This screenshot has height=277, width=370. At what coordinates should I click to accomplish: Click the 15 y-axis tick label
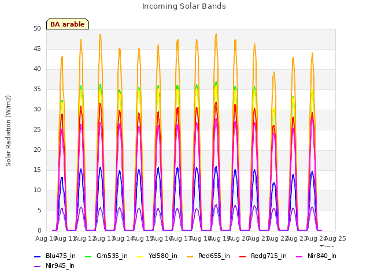[37, 170]
